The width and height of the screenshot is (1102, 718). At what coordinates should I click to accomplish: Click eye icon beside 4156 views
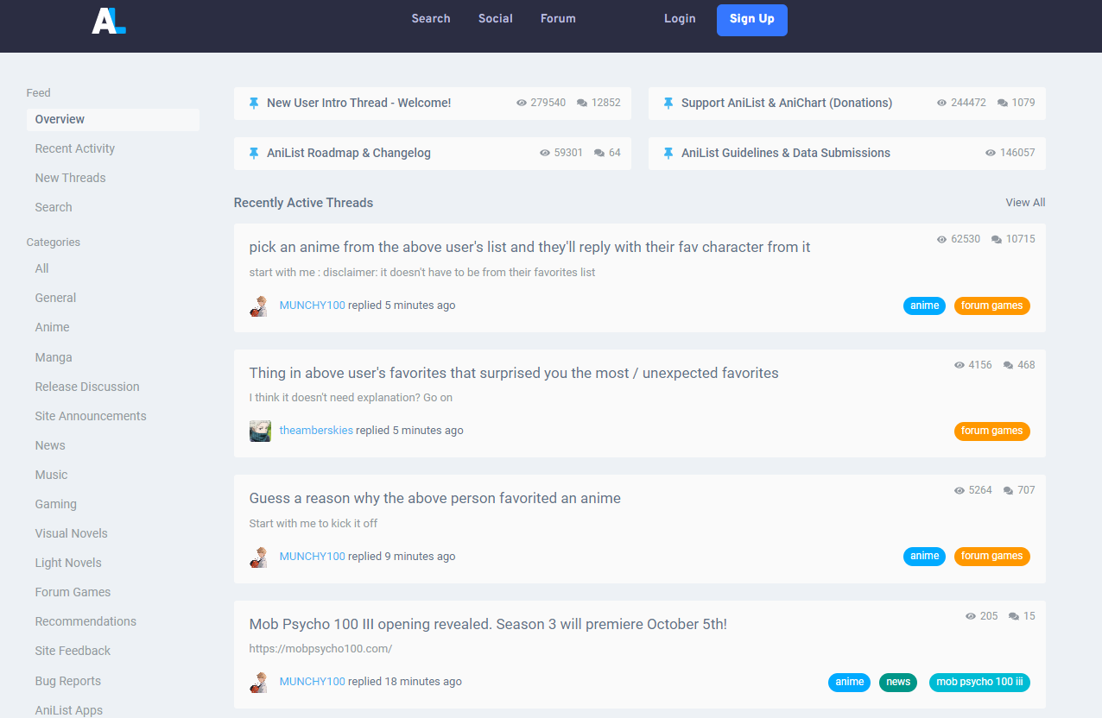click(x=959, y=365)
